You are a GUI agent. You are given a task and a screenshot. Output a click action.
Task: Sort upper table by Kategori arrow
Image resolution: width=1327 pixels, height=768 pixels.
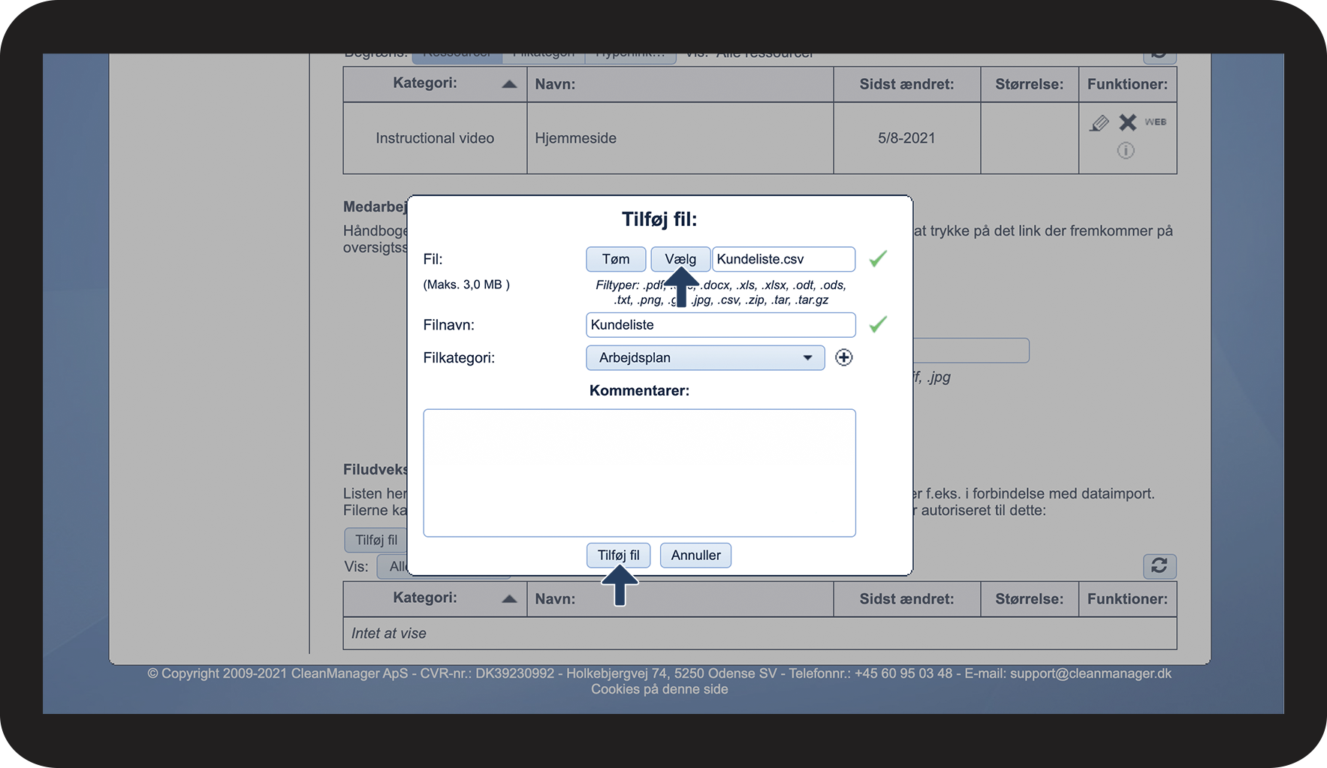pyautogui.click(x=509, y=84)
